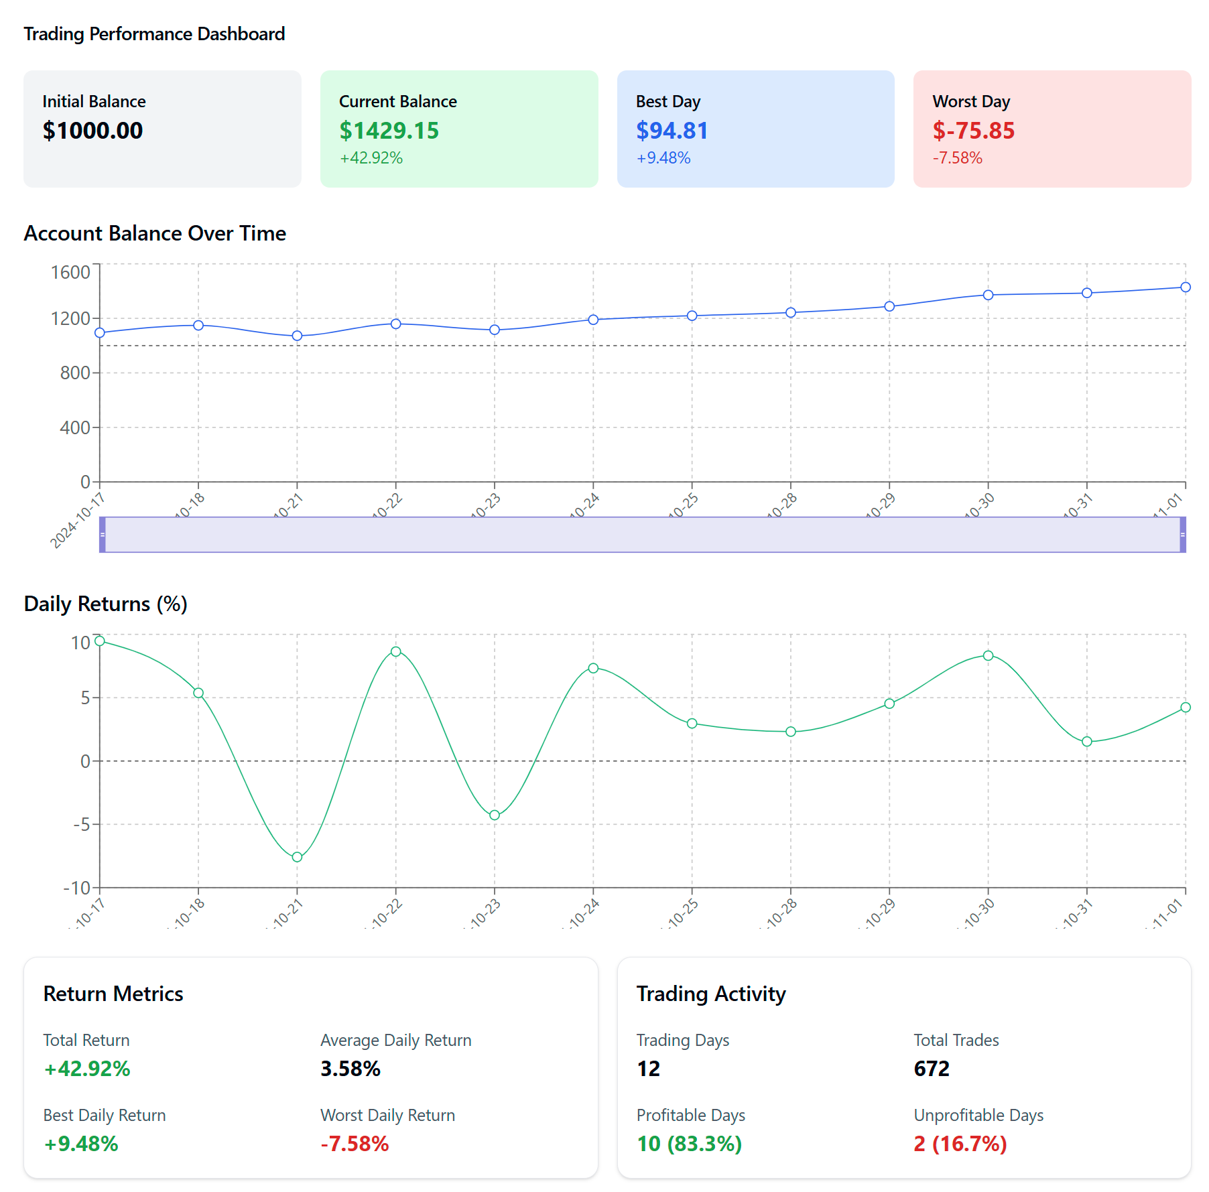Click the Daily Returns (%) heading
This screenshot has height=1192, width=1209.
(106, 604)
